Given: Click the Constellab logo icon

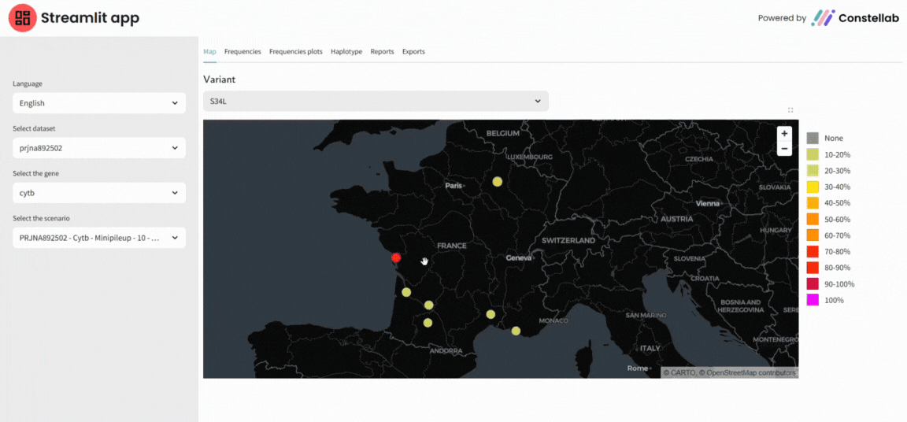Looking at the screenshot, I should (824, 18).
